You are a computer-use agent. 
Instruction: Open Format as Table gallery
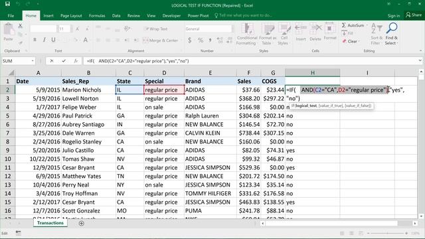point(268,35)
